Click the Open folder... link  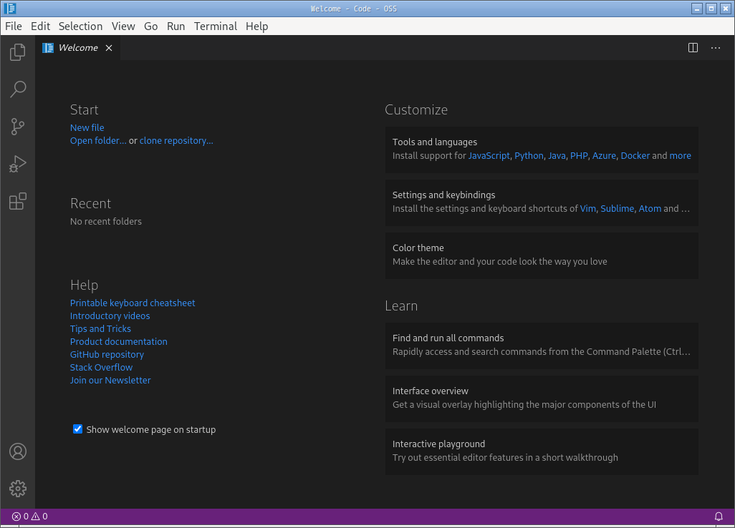(x=98, y=141)
